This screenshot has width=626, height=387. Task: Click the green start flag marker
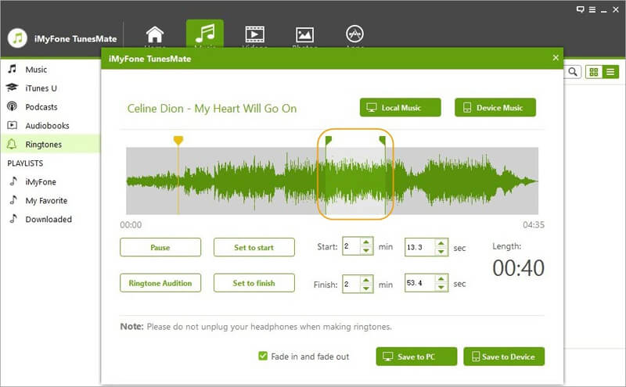pos(328,141)
